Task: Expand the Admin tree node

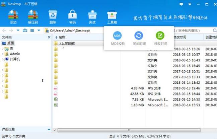Action: click(x=3, y=54)
